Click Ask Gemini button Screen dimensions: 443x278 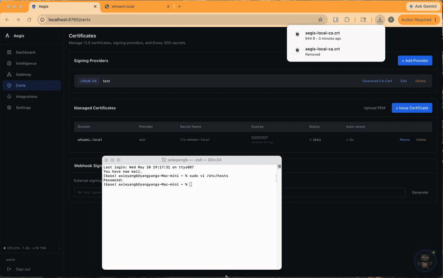(x=423, y=6)
